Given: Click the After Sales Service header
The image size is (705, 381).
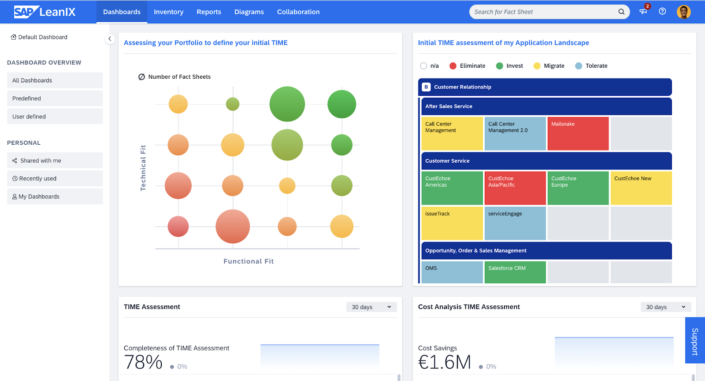Looking at the screenshot, I should (x=546, y=106).
